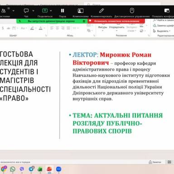The image size is (174, 174).
Task: Click the text 'внутрішніх справ.' on the slide
Action: 92,99
